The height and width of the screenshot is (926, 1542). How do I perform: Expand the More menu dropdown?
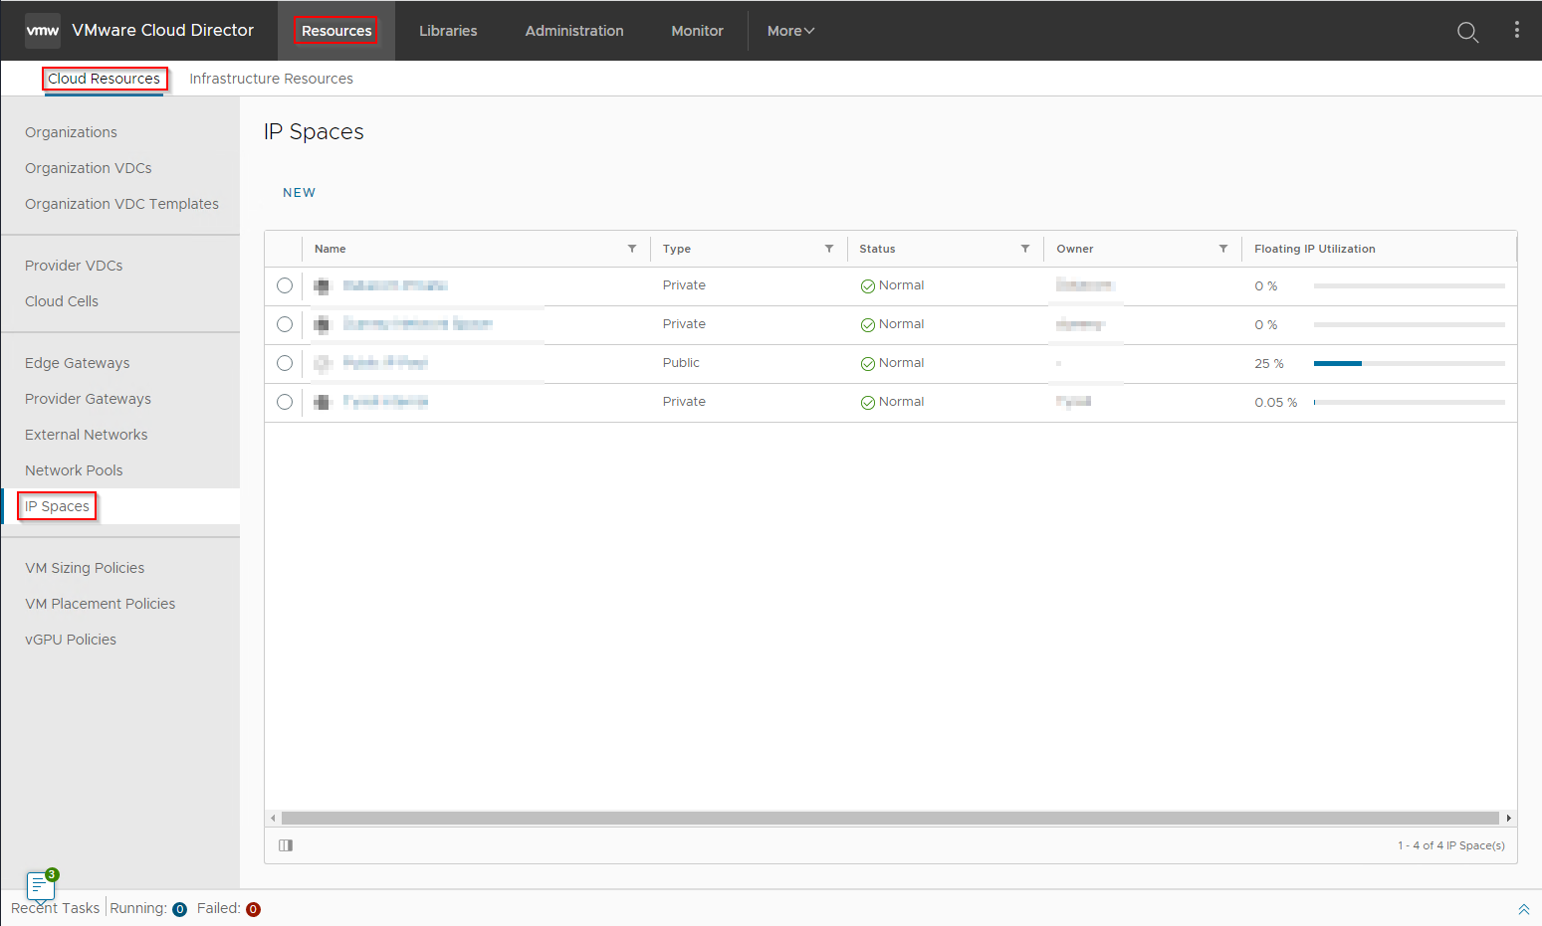coord(790,31)
